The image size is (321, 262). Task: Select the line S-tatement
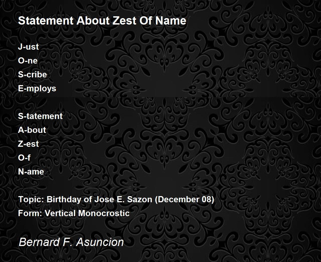40,116
